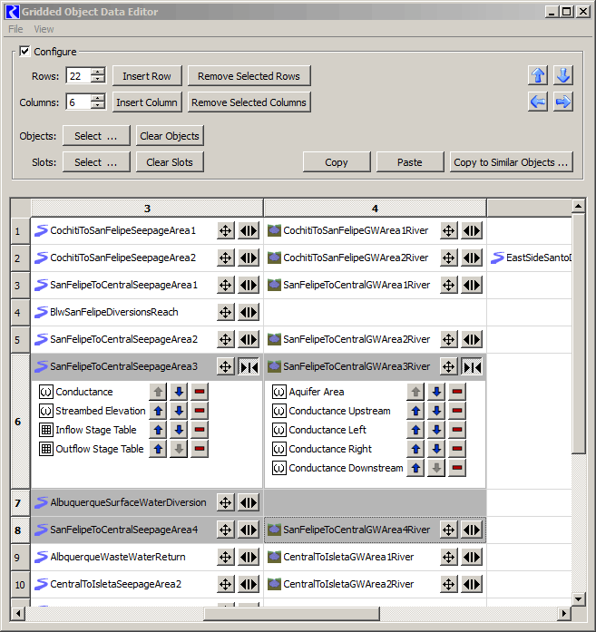
Task: Decrease the Rows spinner value
Action: pyautogui.click(x=98, y=80)
